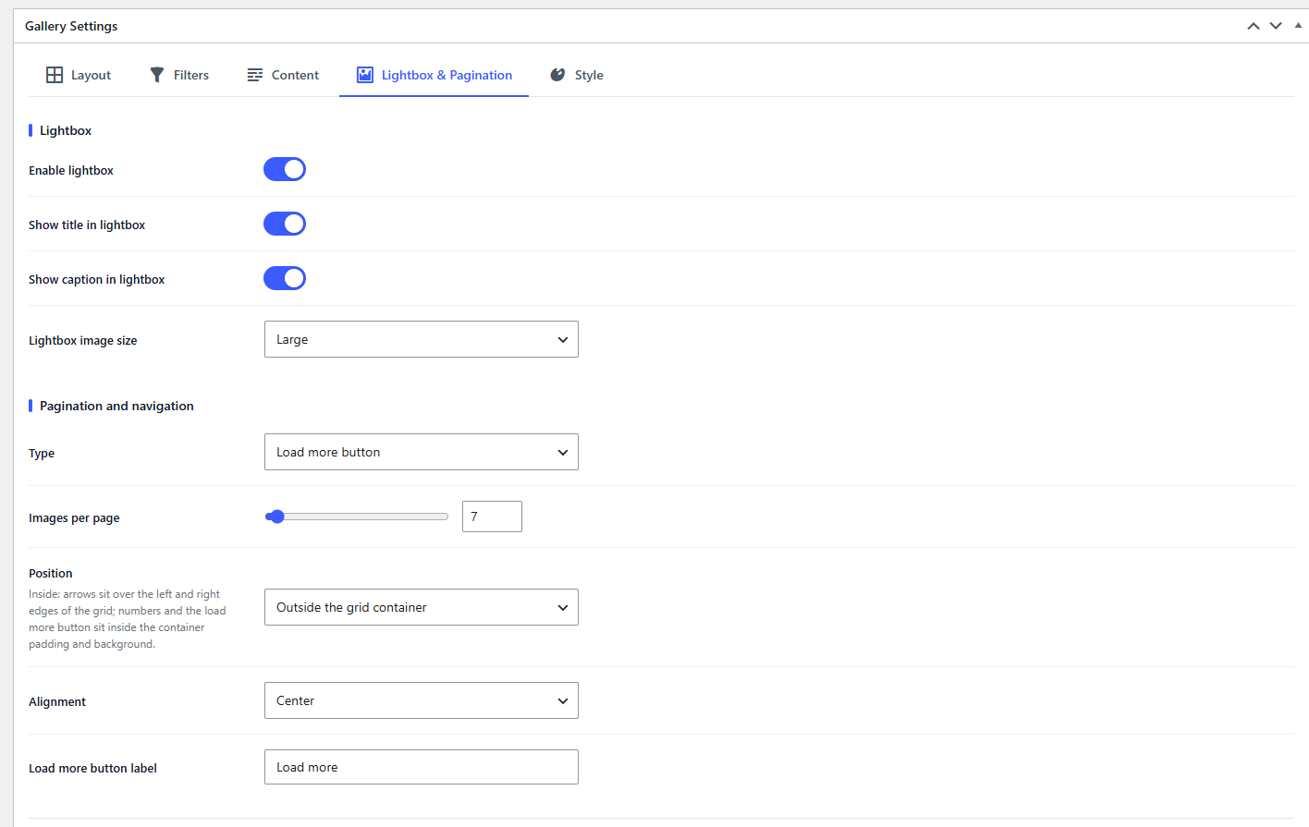Viewport: 1309px width, 827px height.
Task: Open Position dropdown showing Outside the grid container
Action: pos(422,607)
